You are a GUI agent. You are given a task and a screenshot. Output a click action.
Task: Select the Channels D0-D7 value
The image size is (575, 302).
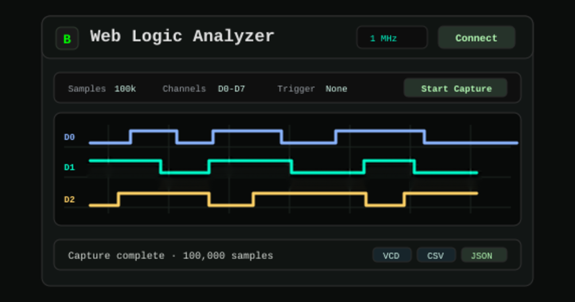231,89
